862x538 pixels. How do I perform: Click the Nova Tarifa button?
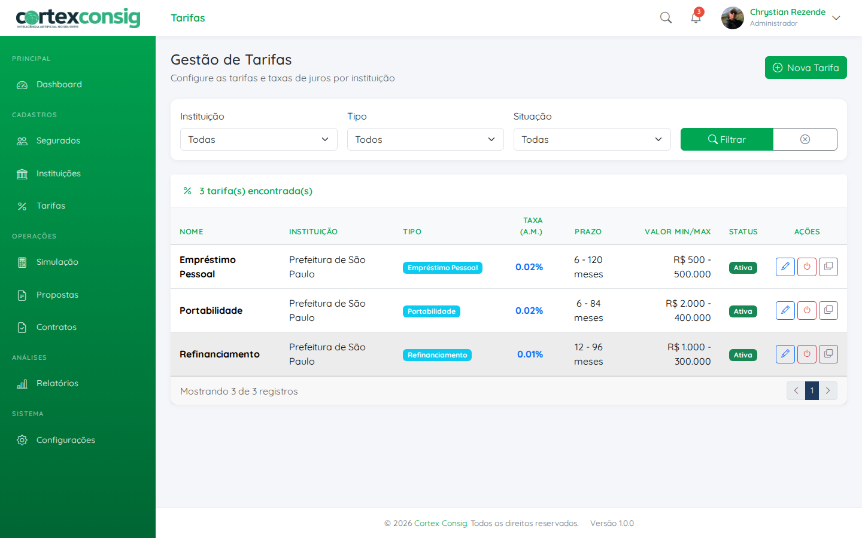coord(805,68)
